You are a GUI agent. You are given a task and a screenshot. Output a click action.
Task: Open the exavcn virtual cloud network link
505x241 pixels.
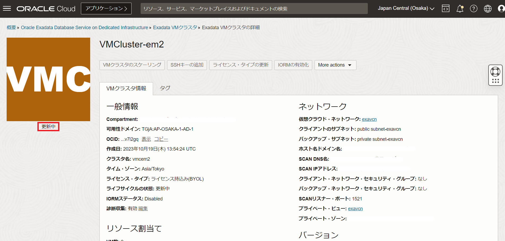[x=369, y=119]
